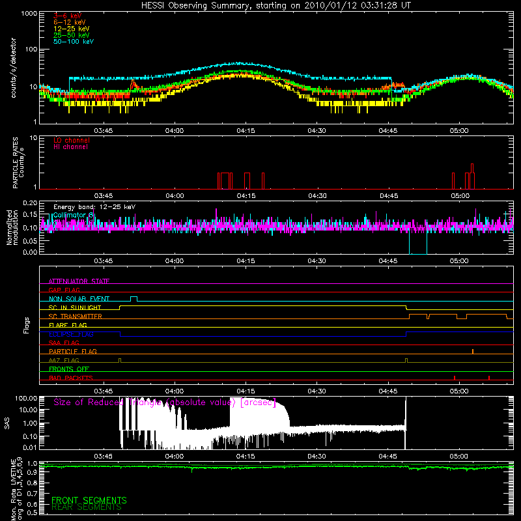Click the 0.05 value on modulation axis
The height and width of the screenshot is (521, 521).
tap(30, 241)
